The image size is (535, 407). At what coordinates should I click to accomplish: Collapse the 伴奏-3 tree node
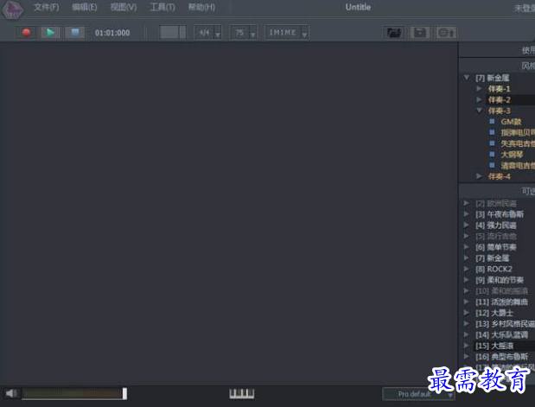pos(479,111)
